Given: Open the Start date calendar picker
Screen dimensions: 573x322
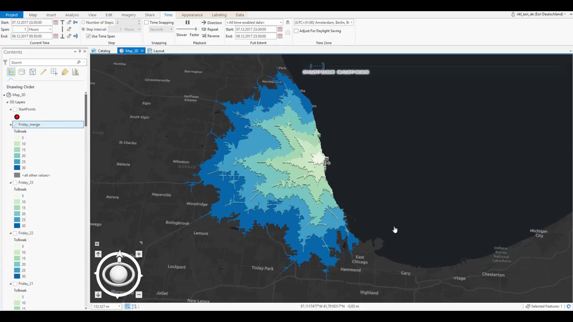Looking at the screenshot, I should click(56, 22).
